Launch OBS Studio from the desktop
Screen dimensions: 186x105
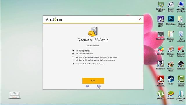pyautogui.click(x=181, y=65)
